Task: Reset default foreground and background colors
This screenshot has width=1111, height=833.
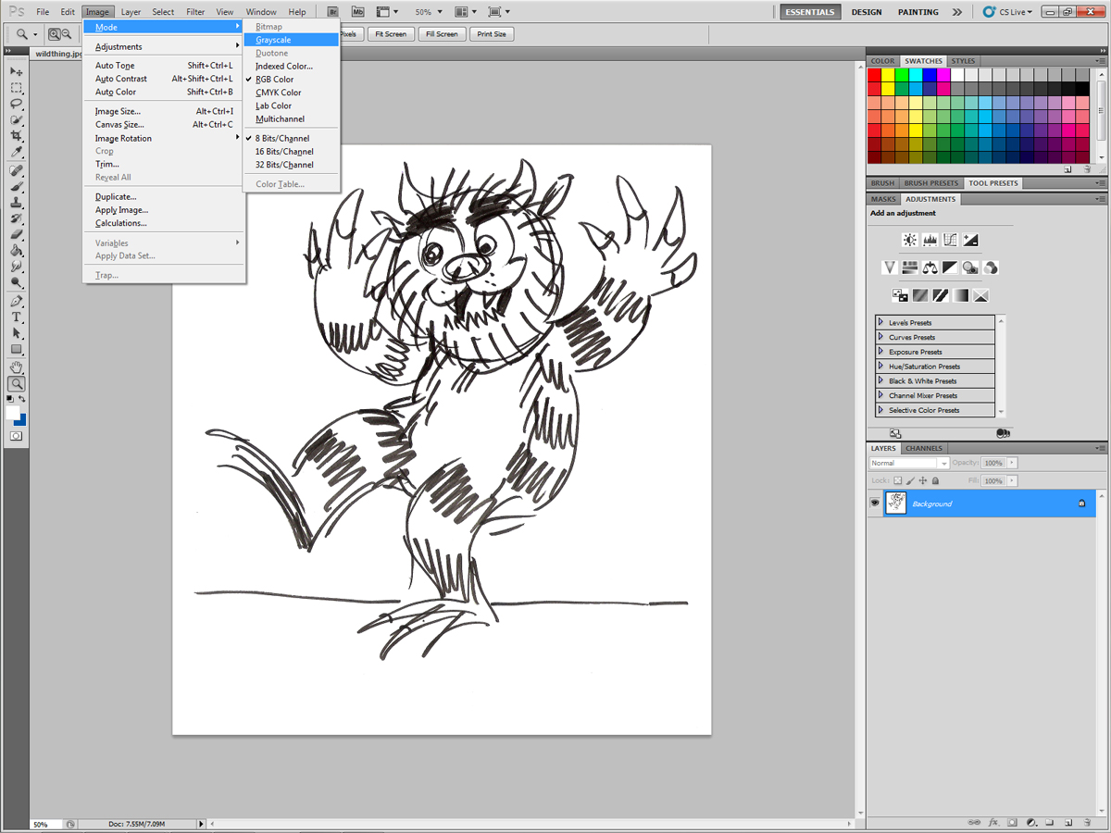Action: [11, 398]
